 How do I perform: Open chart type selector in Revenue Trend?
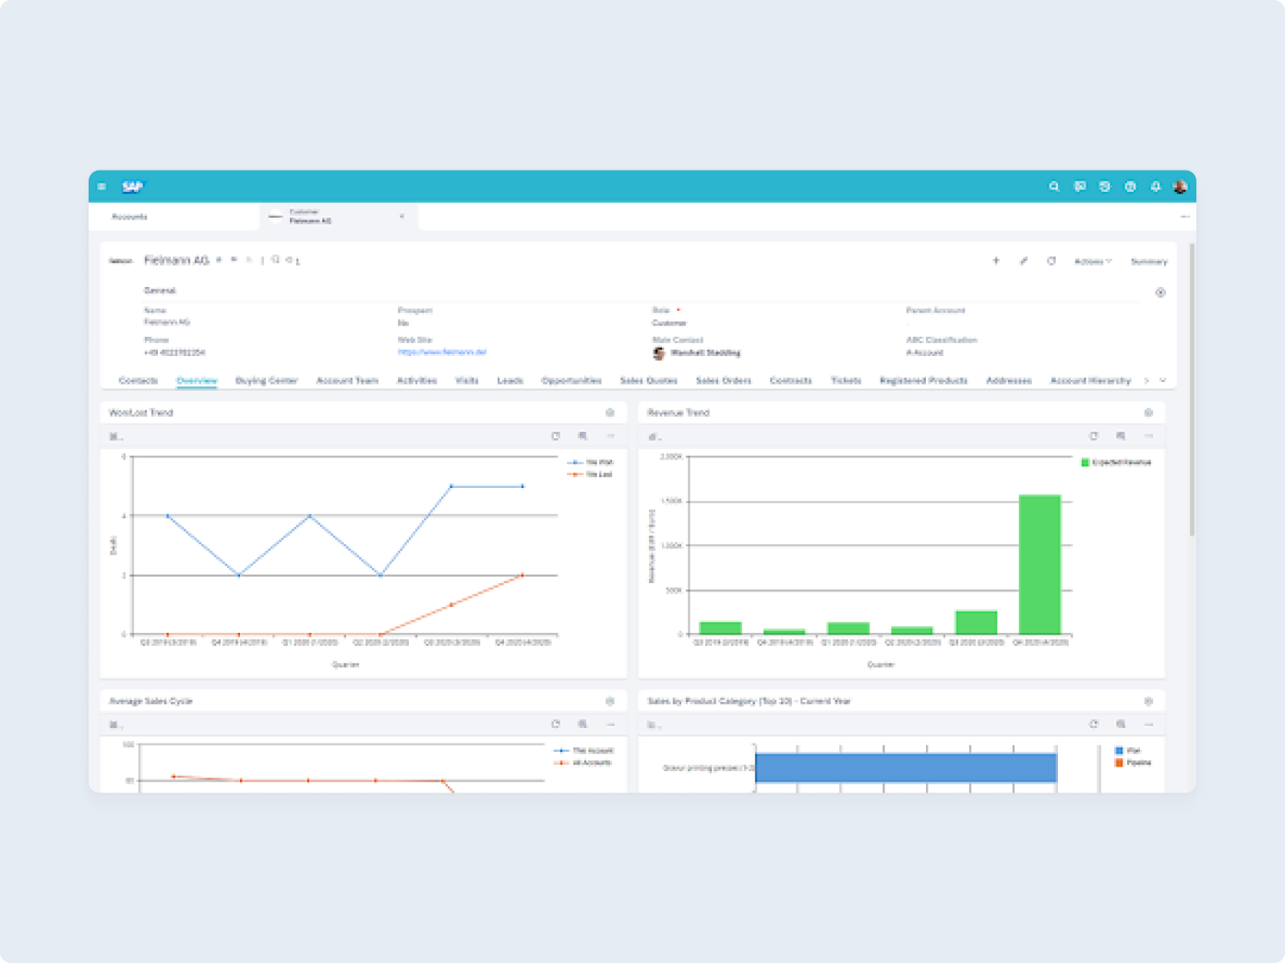pos(655,436)
